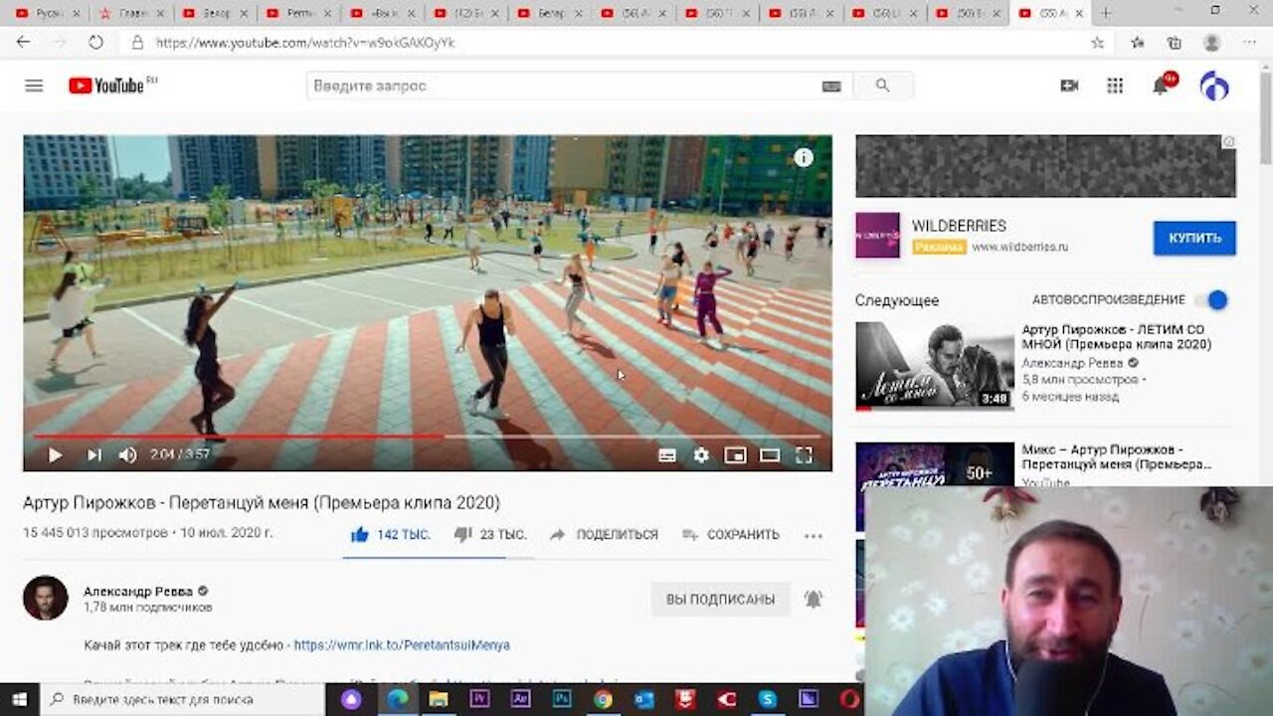
Task: Play the paused video
Action: tap(55, 454)
